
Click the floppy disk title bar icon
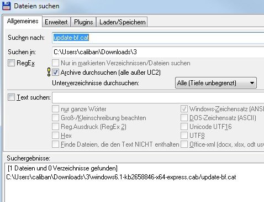coord(6,6)
